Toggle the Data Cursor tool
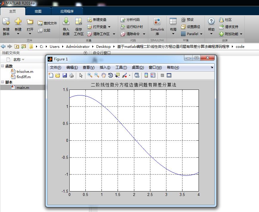259x212 pixels. [x=117, y=76]
